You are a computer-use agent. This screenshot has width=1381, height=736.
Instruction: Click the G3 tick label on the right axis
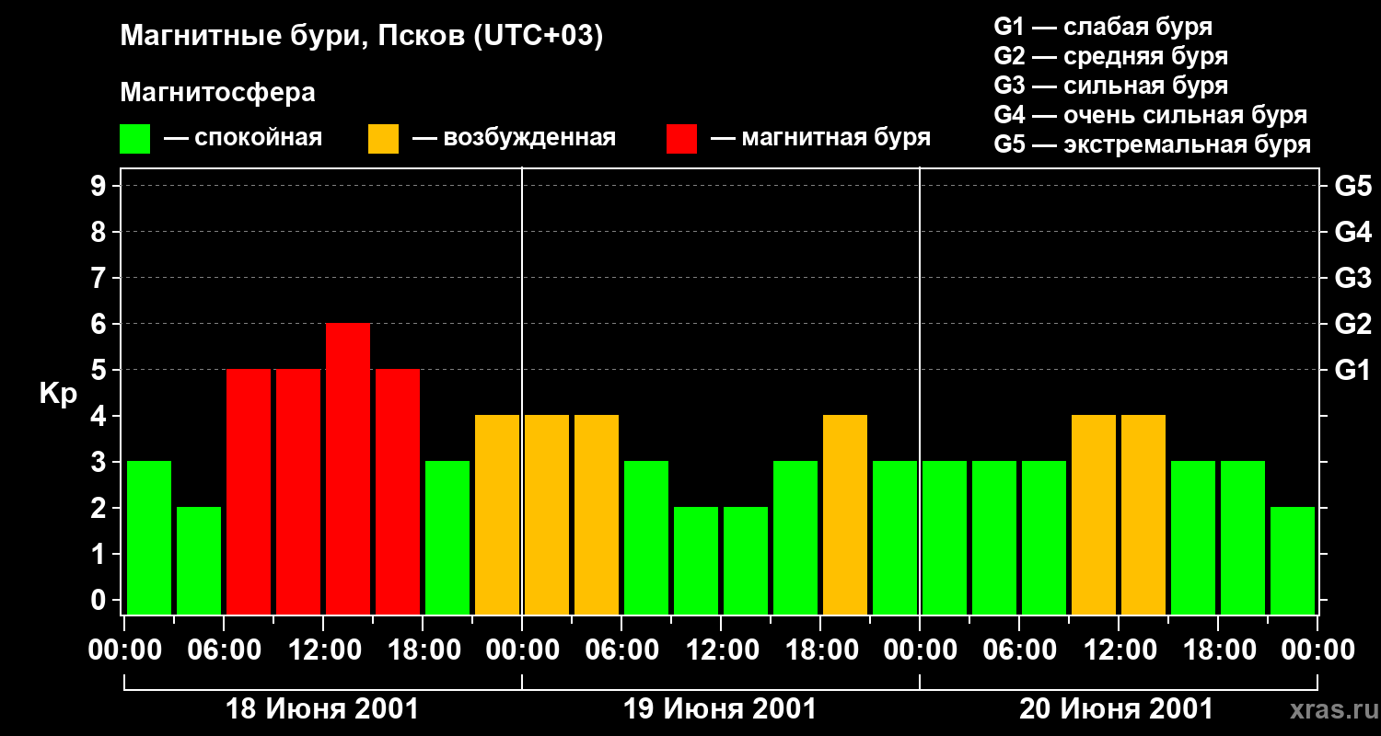(1352, 278)
